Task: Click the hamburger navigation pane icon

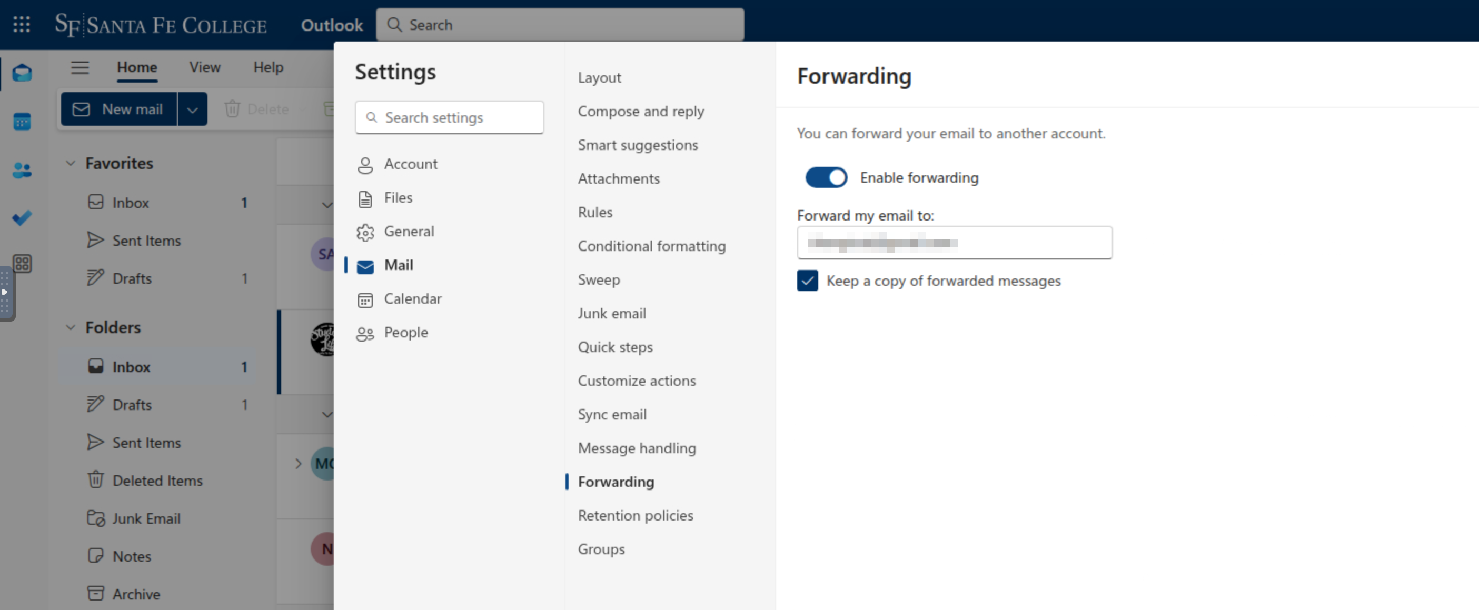Action: pos(80,68)
